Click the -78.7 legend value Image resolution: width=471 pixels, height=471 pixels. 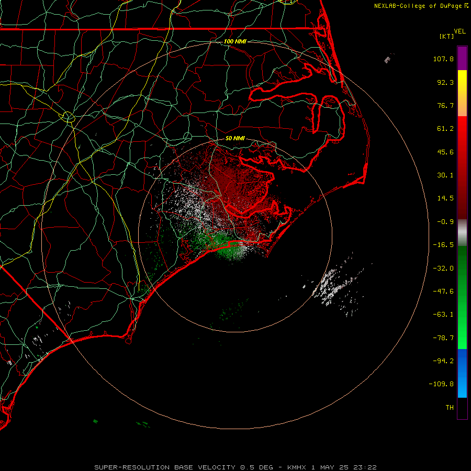click(443, 338)
